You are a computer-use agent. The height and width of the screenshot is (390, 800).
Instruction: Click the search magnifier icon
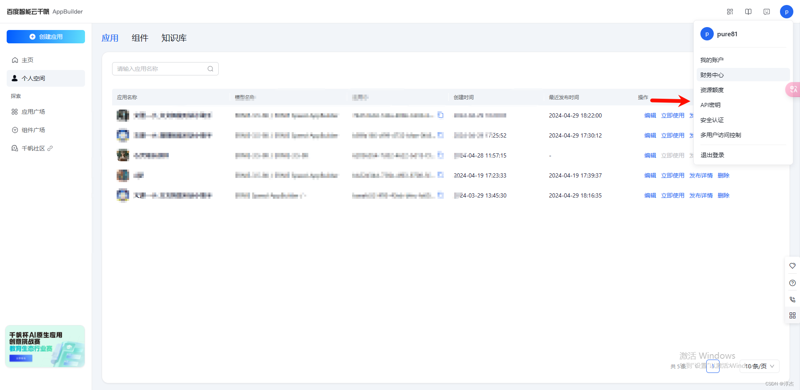click(210, 69)
